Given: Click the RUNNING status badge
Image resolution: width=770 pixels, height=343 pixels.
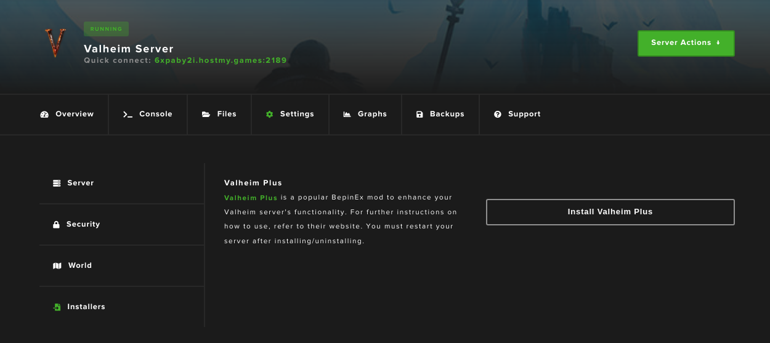Looking at the screenshot, I should coord(106,29).
